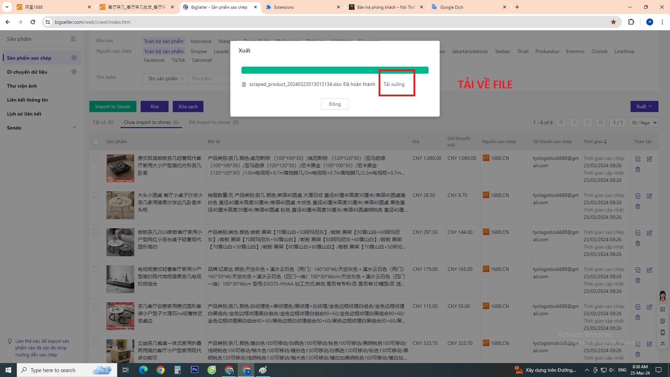This screenshot has width=670, height=377.
Task: Open the Xuất export dropdown button
Action: pyautogui.click(x=644, y=106)
